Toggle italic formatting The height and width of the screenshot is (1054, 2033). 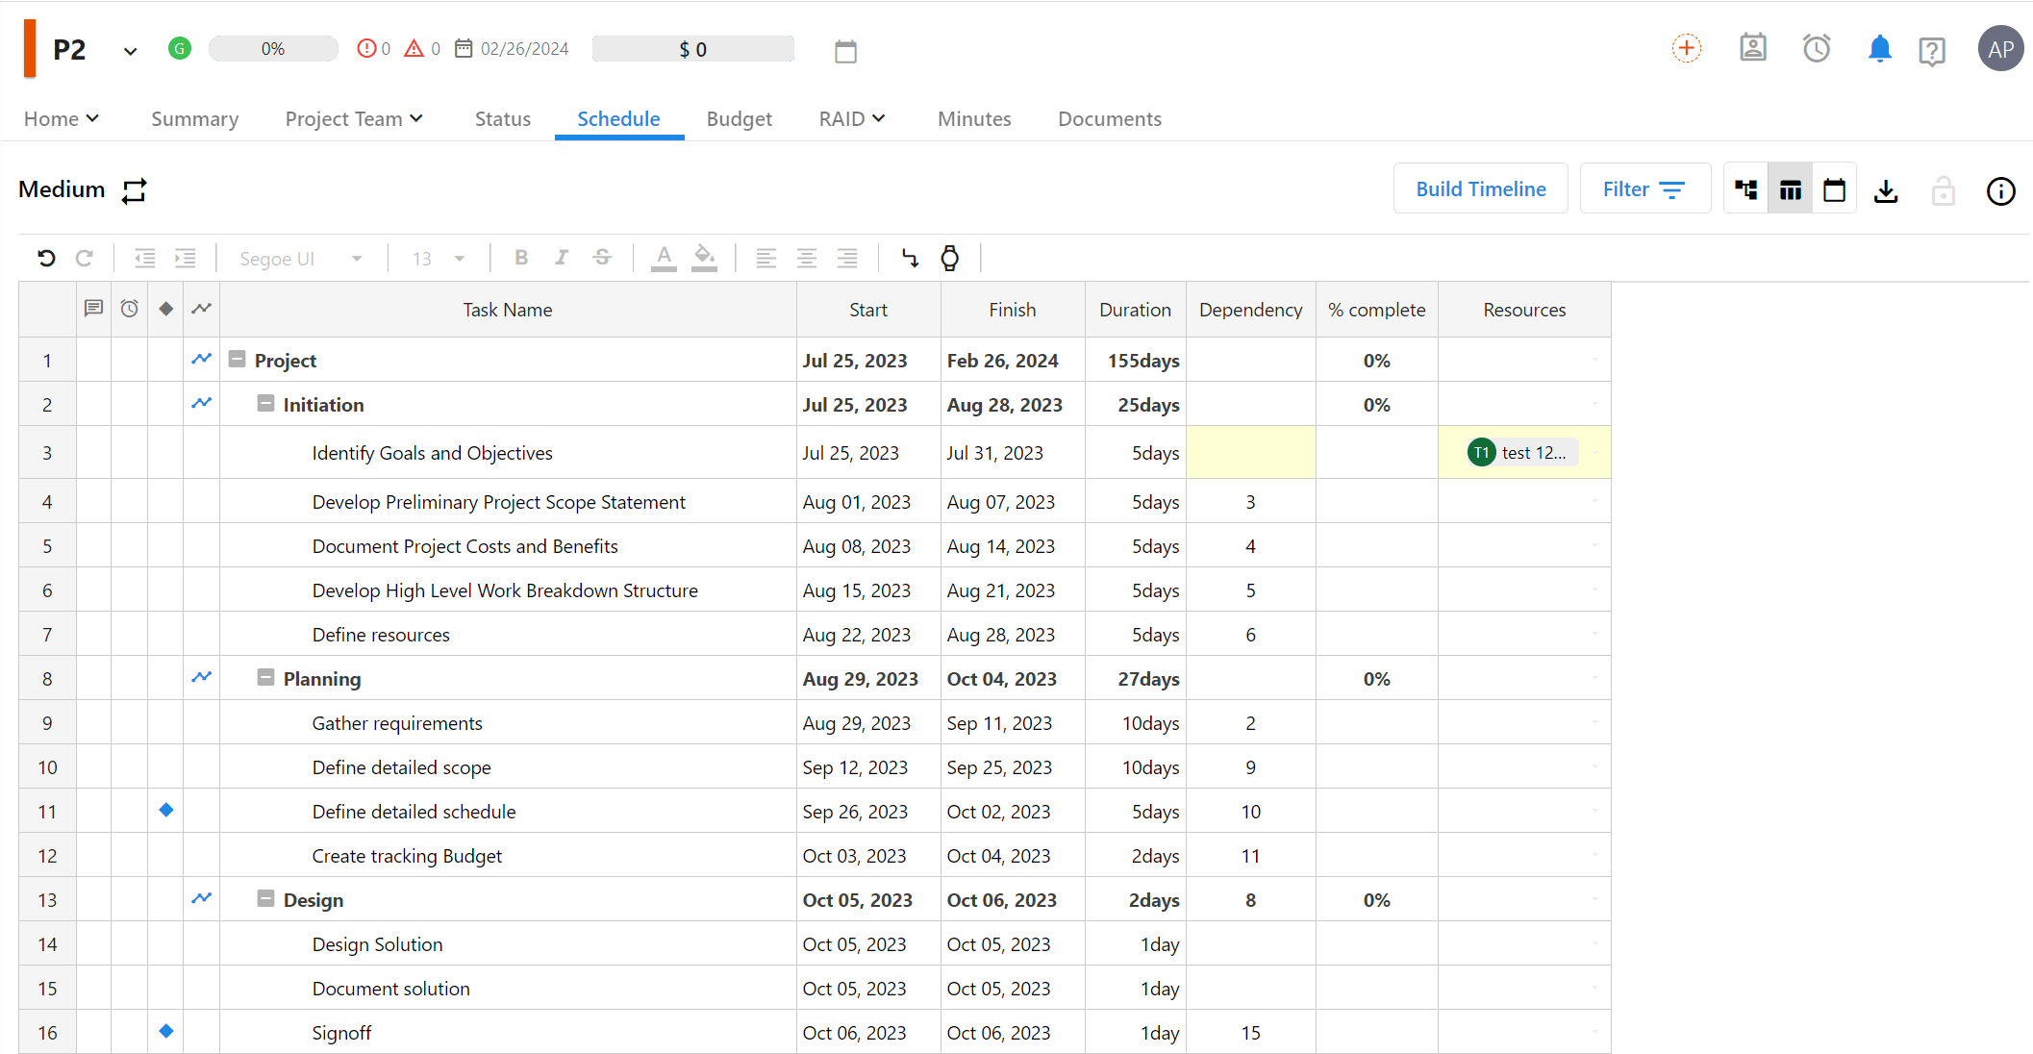pos(562,258)
